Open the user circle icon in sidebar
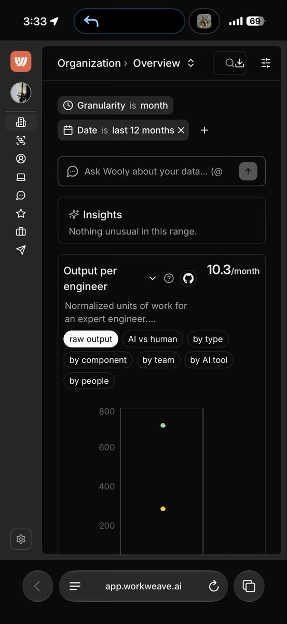This screenshot has width=287, height=624. [x=21, y=159]
